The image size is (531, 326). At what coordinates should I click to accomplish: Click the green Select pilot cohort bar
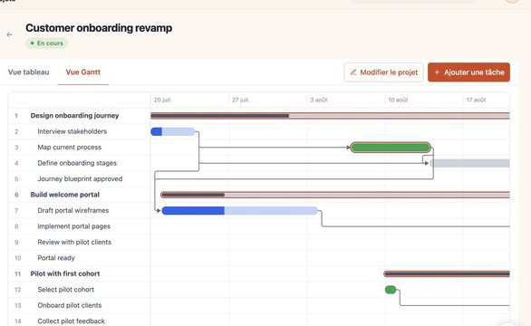(391, 290)
